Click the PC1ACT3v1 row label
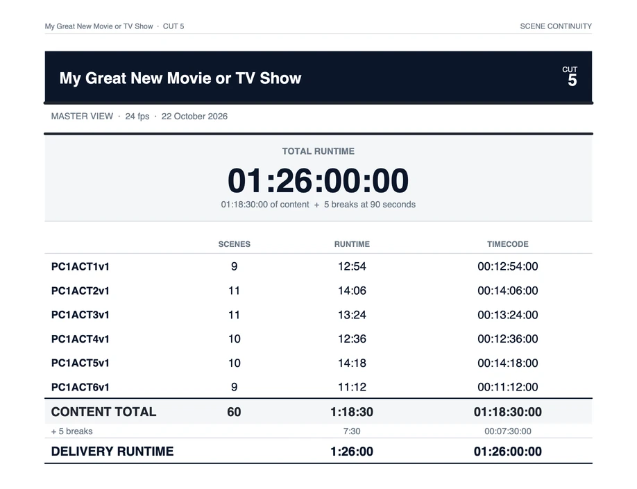Screen dimensions: 637x489 [x=80, y=315]
